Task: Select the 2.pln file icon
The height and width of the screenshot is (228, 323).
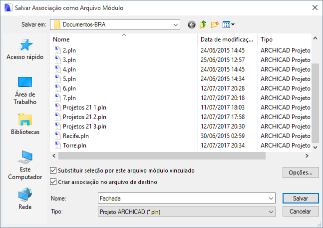Action: click(58, 50)
